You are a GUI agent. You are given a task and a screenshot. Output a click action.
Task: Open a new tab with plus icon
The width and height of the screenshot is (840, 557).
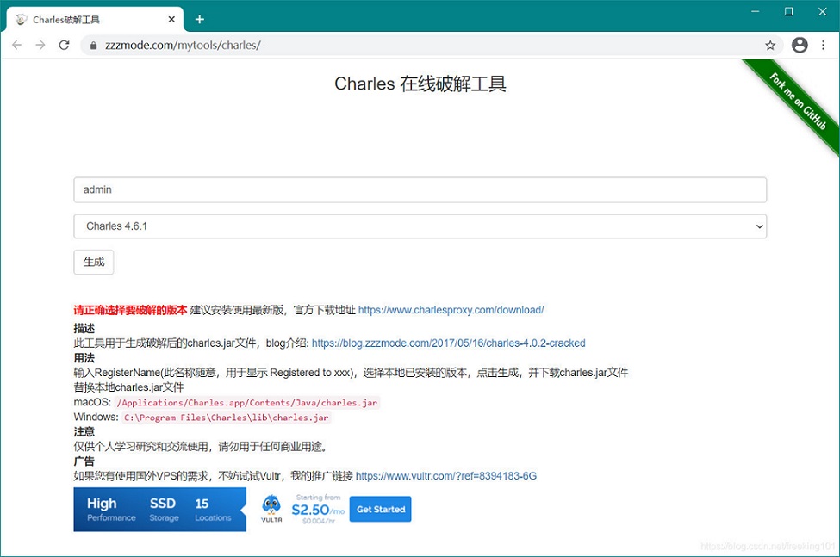[x=199, y=19]
